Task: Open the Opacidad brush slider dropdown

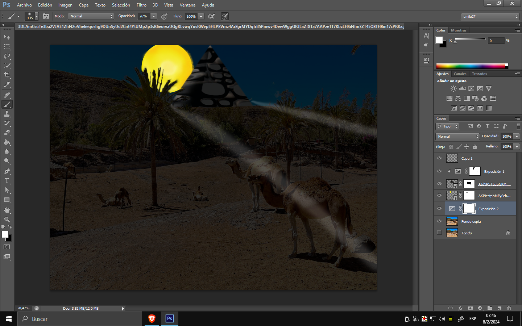Action: pyautogui.click(x=154, y=16)
